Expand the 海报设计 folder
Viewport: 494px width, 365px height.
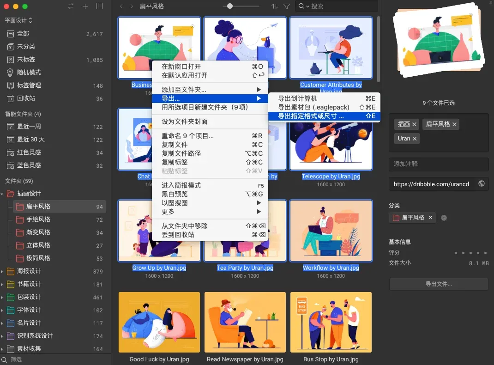(2, 271)
